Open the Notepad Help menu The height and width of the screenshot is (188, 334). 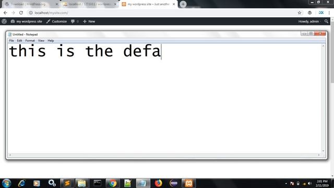pos(51,41)
